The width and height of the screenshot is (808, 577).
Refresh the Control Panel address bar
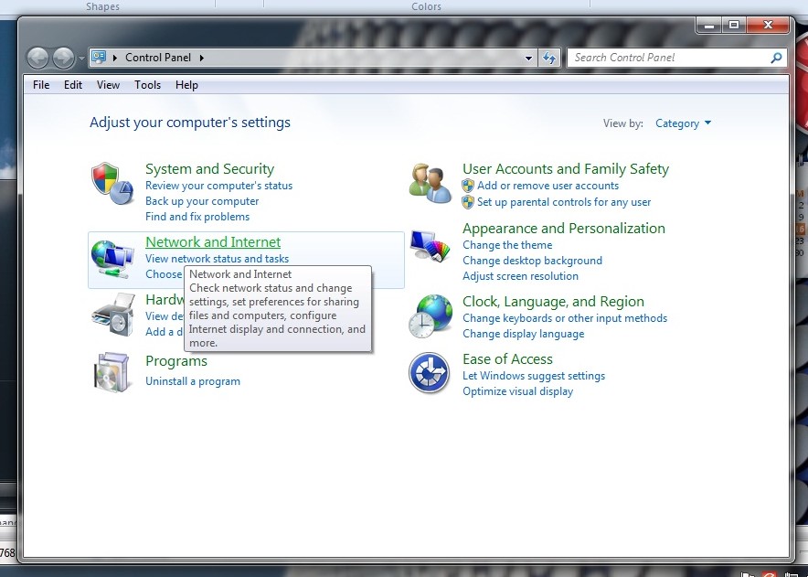tap(549, 58)
